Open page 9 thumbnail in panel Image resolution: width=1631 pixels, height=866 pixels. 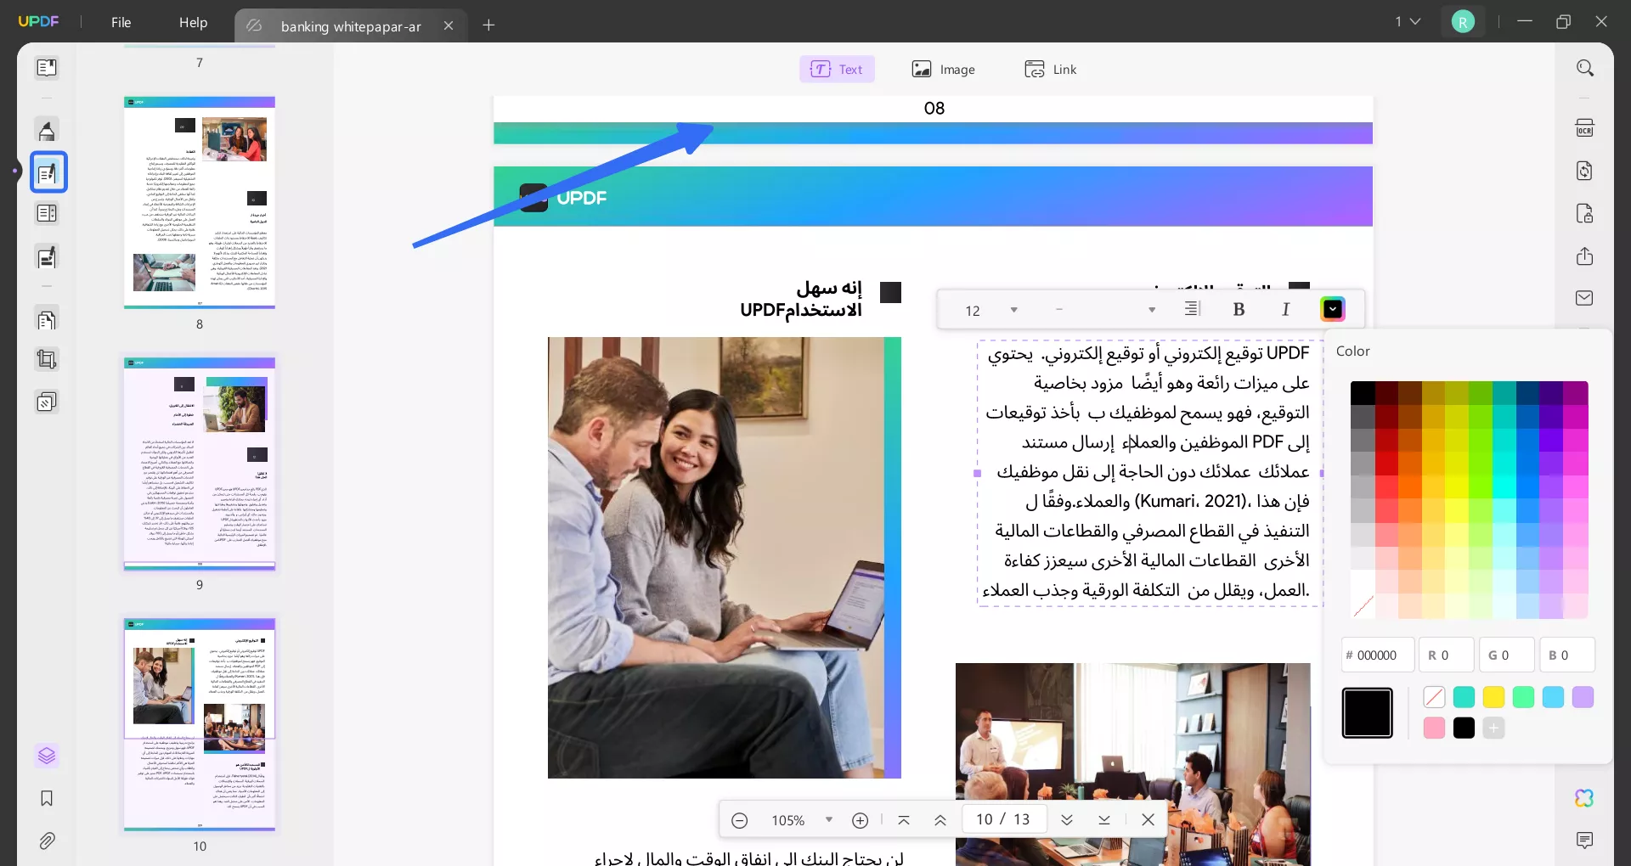(200, 464)
